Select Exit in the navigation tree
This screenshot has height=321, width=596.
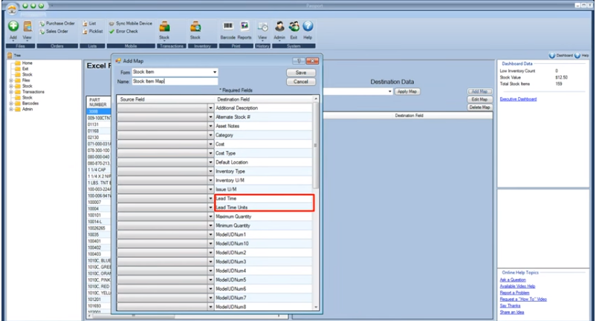pos(25,69)
